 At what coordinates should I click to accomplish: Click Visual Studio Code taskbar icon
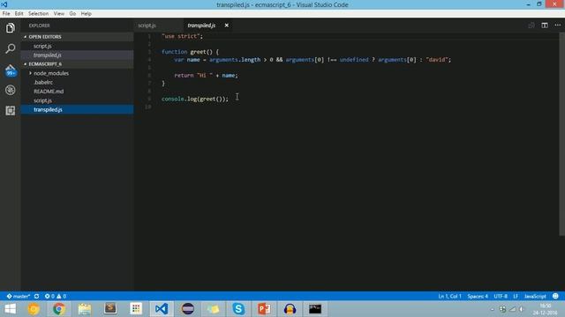(x=162, y=309)
